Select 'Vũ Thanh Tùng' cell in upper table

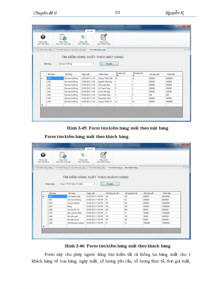coord(106,88)
